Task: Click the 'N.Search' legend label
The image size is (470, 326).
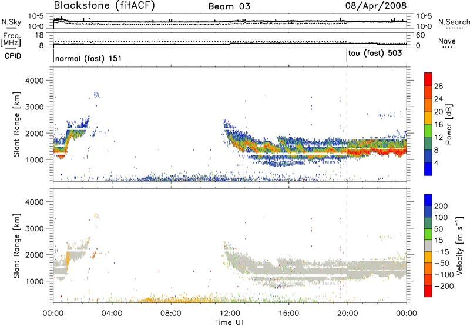Action: pos(454,22)
